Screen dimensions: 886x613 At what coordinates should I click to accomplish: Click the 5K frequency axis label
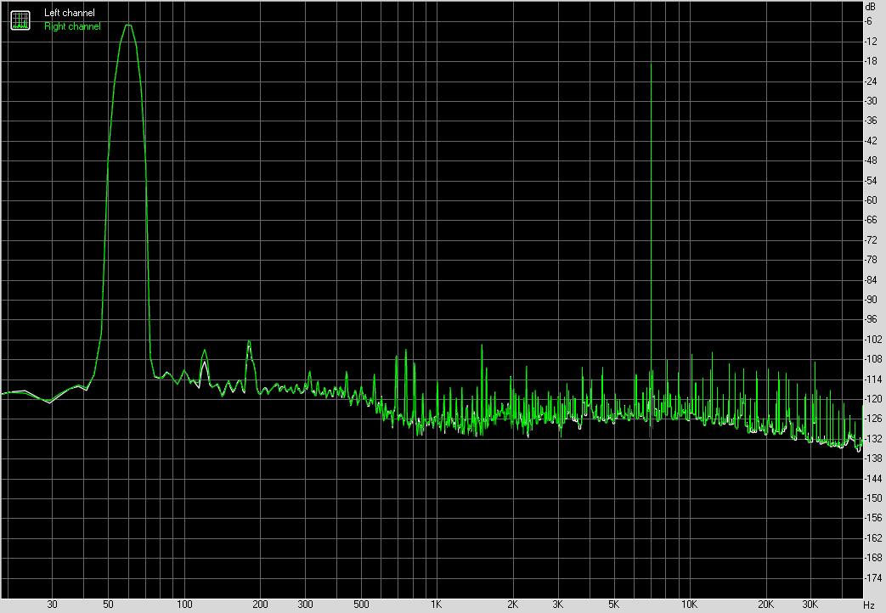(x=613, y=605)
